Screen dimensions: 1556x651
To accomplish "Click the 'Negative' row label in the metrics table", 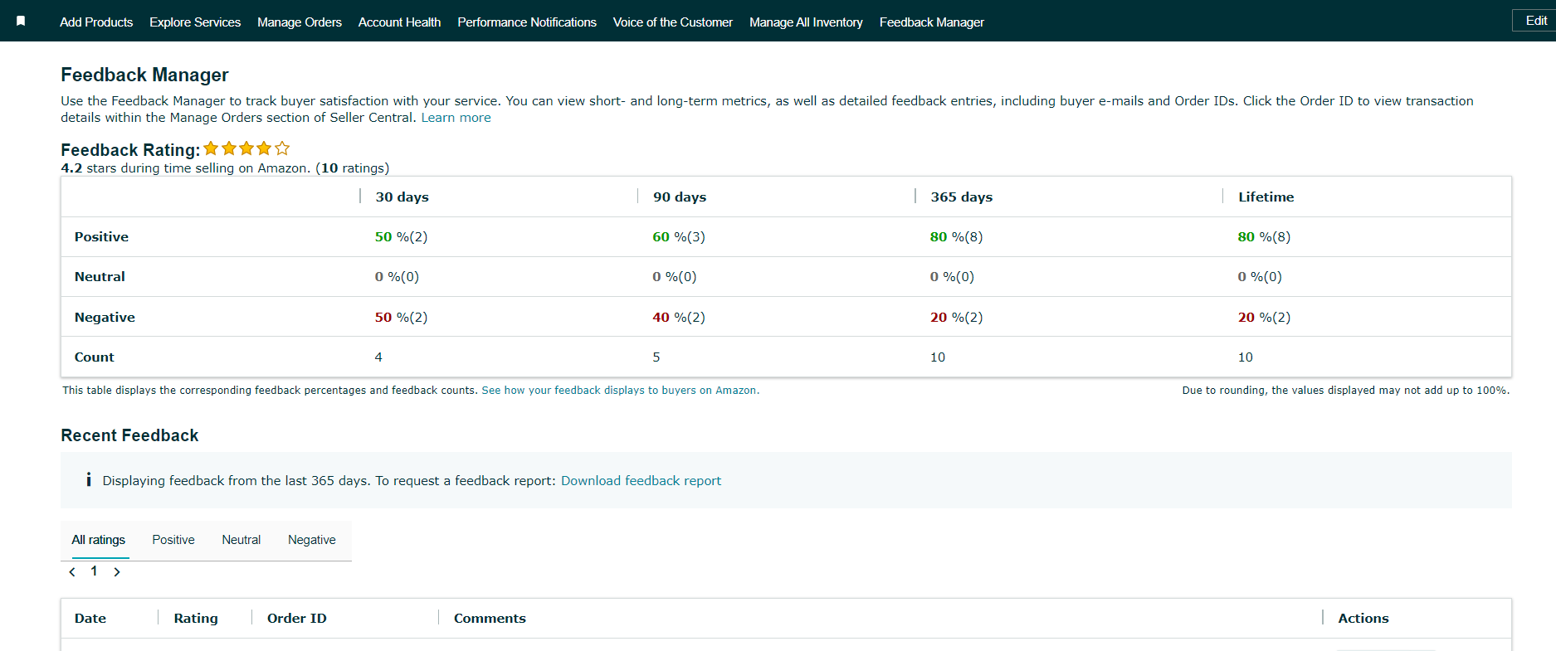I will pyautogui.click(x=105, y=318).
